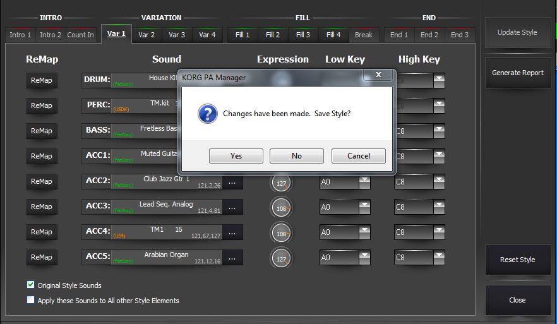557x324 pixels.
Task: Switch to the Var 2 tab
Action: pyautogui.click(x=147, y=35)
